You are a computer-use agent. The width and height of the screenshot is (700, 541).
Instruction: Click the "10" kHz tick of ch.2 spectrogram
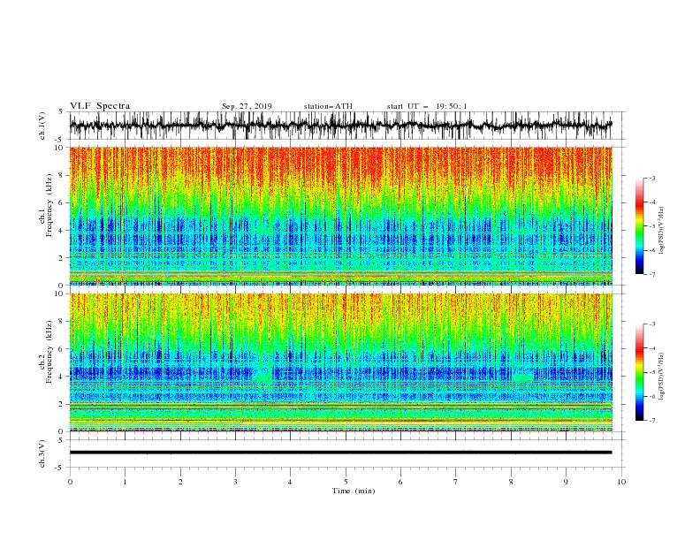coord(59,293)
